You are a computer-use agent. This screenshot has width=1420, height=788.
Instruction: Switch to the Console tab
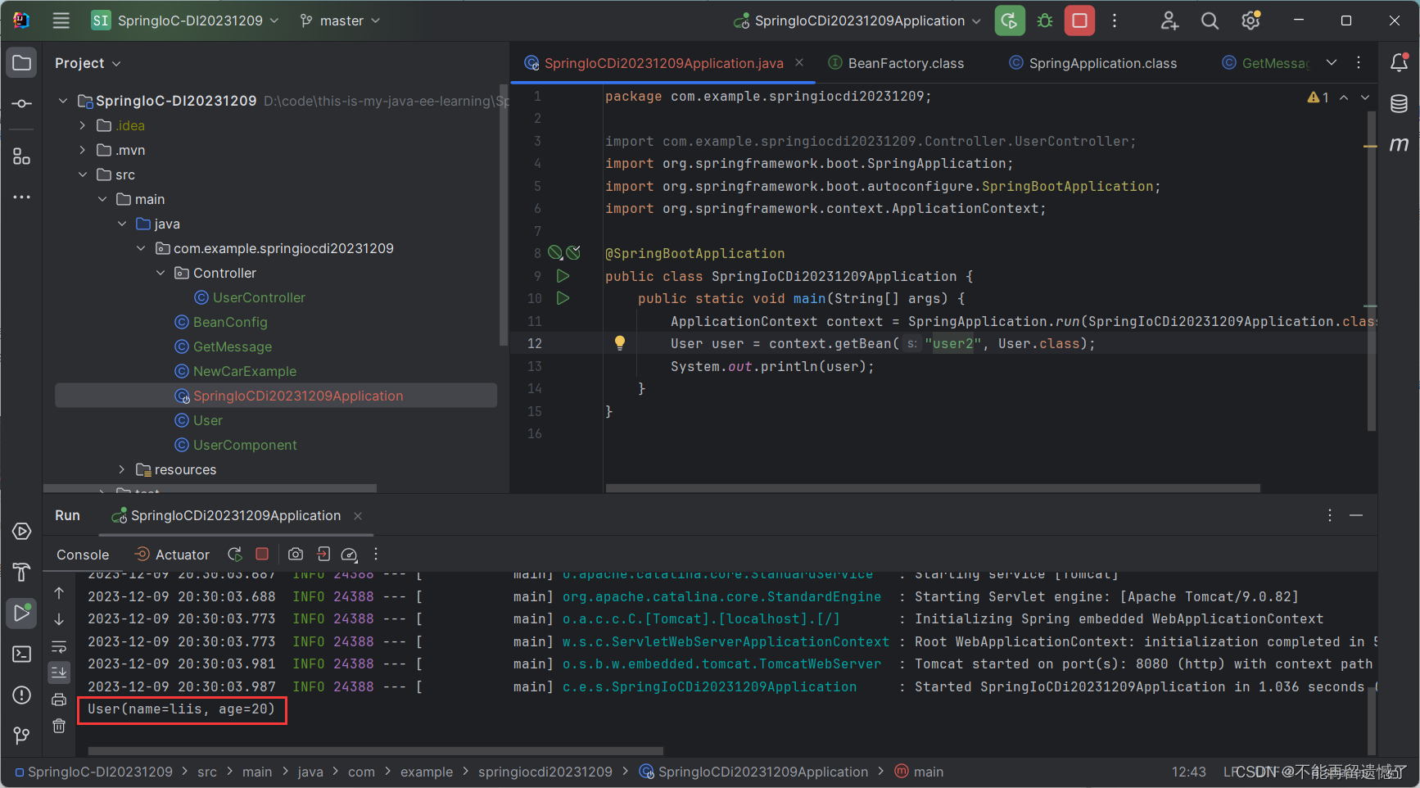click(83, 555)
